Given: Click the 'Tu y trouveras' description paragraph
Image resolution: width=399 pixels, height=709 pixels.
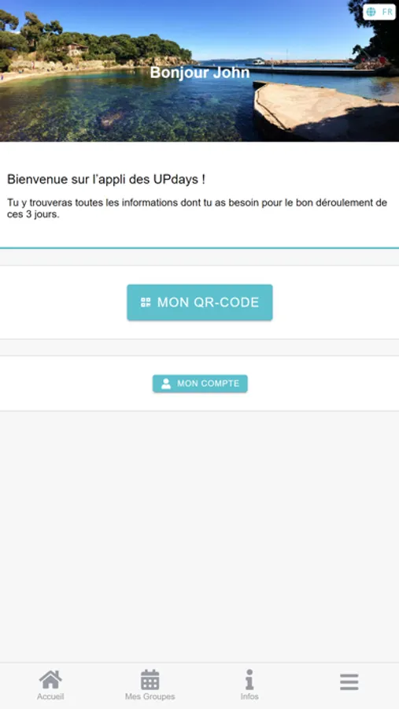Looking at the screenshot, I should tap(197, 209).
